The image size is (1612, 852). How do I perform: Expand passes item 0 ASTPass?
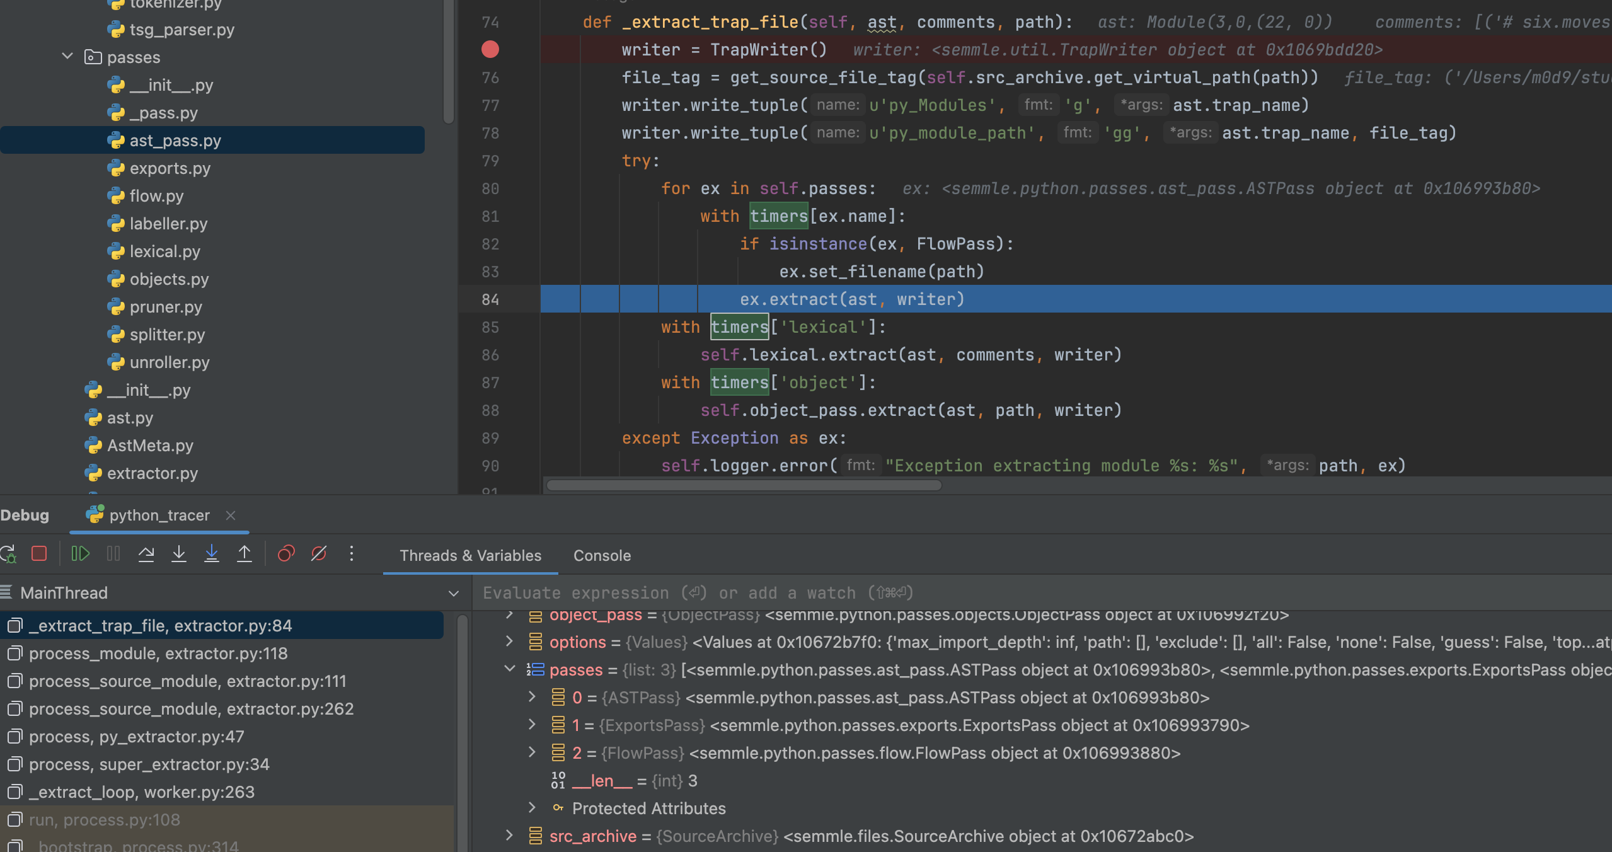(532, 697)
